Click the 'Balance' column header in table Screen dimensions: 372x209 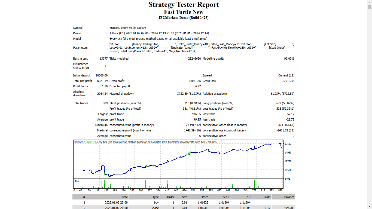pos(283,197)
